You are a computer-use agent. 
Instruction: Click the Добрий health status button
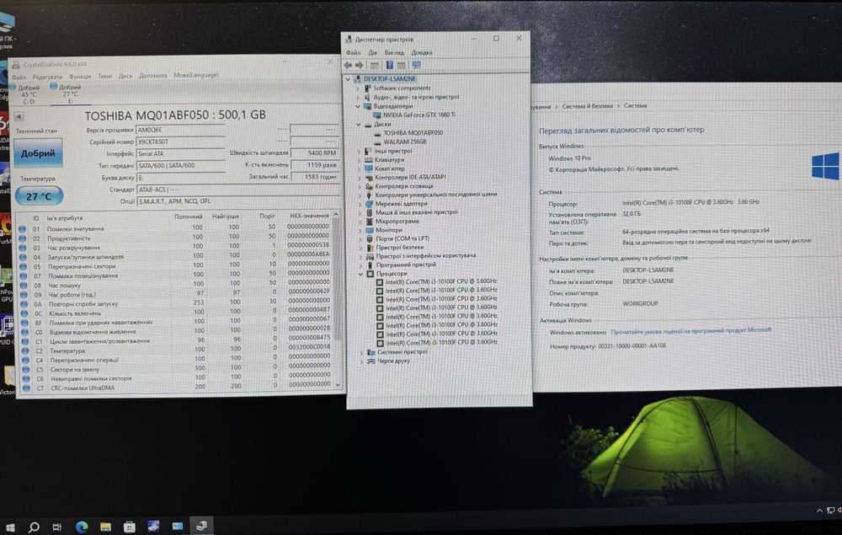pyautogui.click(x=38, y=153)
